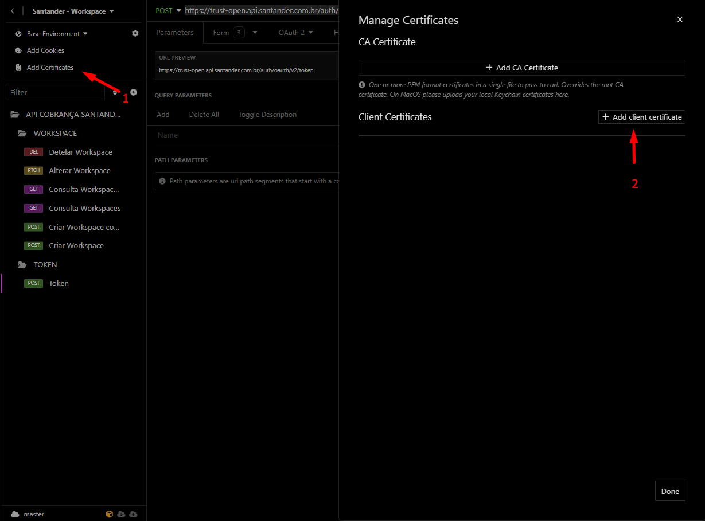Click the PEM format certificates hint text
The height and width of the screenshot is (521, 705).
tap(491, 89)
